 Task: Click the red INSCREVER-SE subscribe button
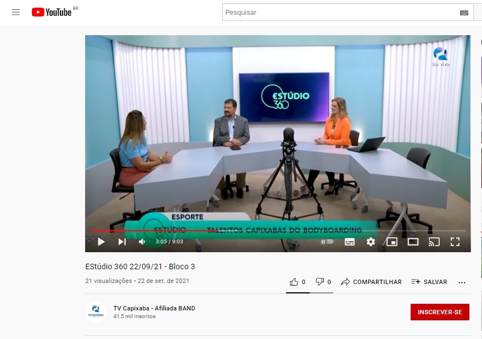440,312
